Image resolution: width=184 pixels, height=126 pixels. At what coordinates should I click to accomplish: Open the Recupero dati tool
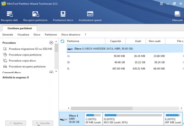9,16
